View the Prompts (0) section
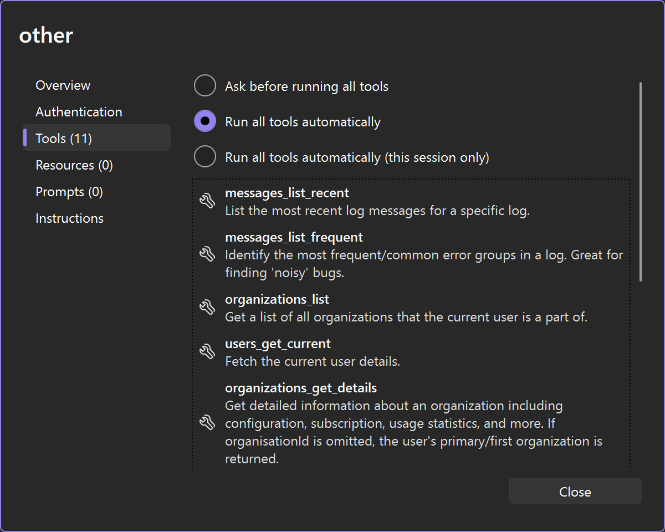Image resolution: width=665 pixels, height=532 pixels. click(x=69, y=191)
